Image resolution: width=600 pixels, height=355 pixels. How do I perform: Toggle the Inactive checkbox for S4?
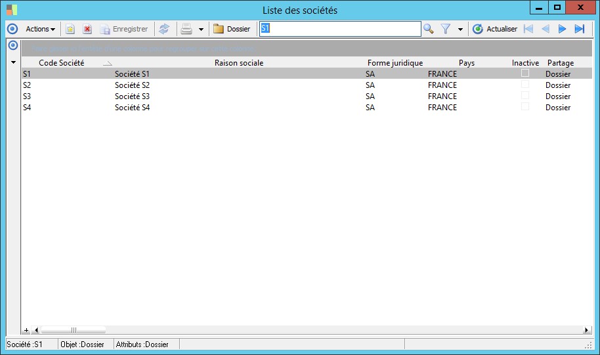point(525,106)
